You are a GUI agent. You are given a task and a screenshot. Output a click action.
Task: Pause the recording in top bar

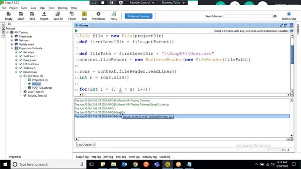[112, 3]
